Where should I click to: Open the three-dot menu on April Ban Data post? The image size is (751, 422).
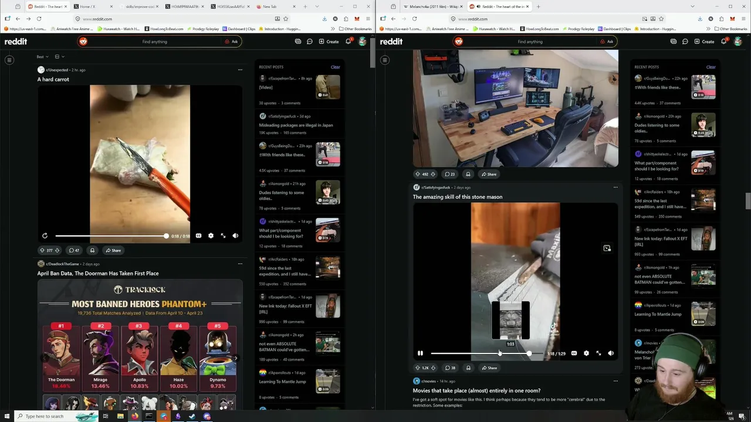(240, 264)
